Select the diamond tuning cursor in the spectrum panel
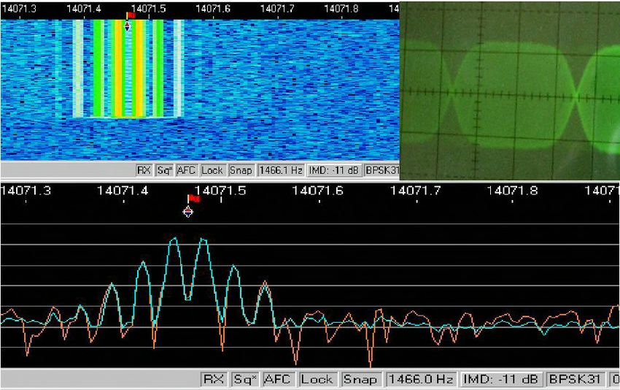 pos(187,212)
